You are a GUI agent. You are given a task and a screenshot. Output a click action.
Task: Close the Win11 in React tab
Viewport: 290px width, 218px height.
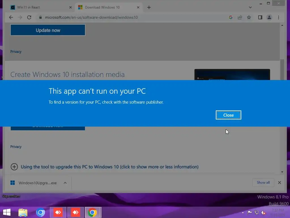click(x=71, y=7)
